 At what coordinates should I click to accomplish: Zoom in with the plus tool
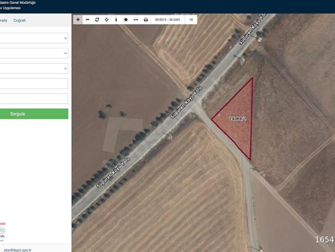[78, 19]
